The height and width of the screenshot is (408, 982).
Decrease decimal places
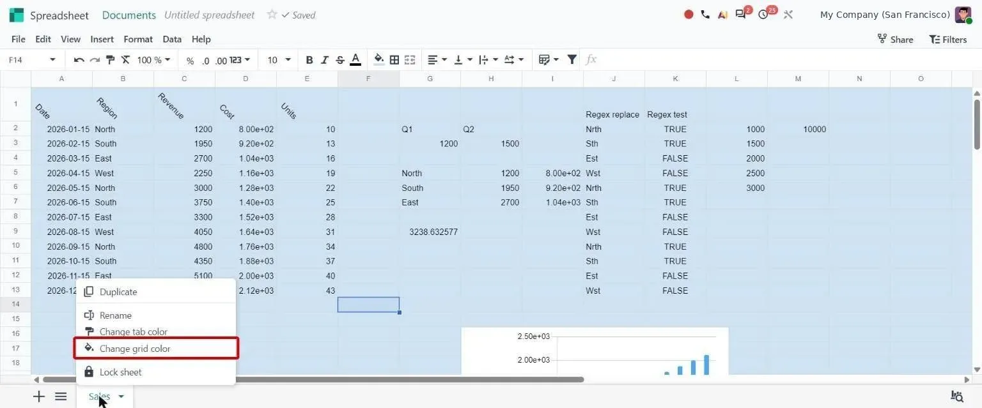(205, 61)
